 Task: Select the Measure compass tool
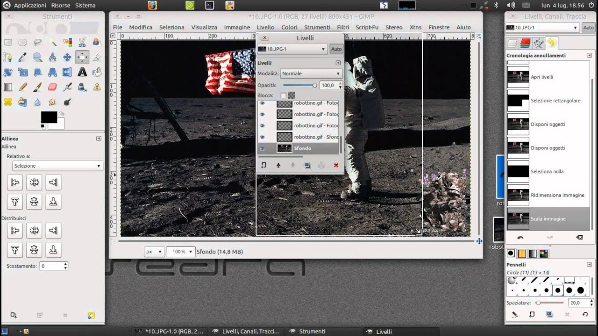tap(52, 57)
